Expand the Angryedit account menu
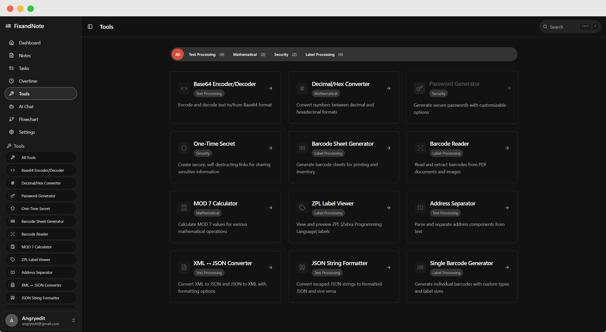Image resolution: width=606 pixels, height=332 pixels. (x=73, y=320)
